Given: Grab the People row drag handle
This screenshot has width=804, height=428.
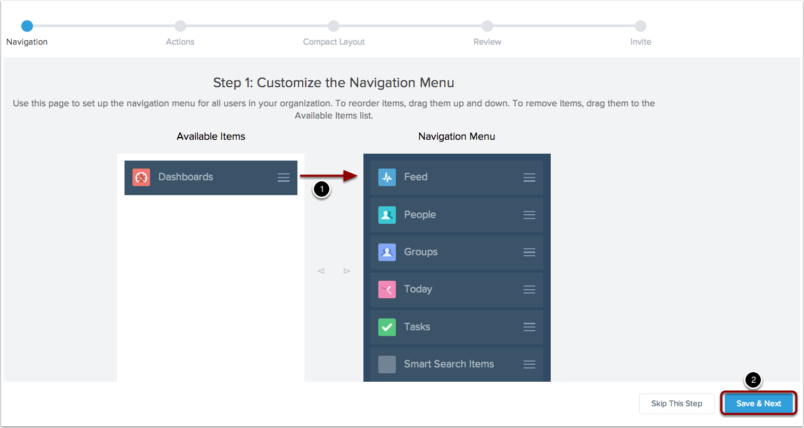Looking at the screenshot, I should pyautogui.click(x=529, y=215).
